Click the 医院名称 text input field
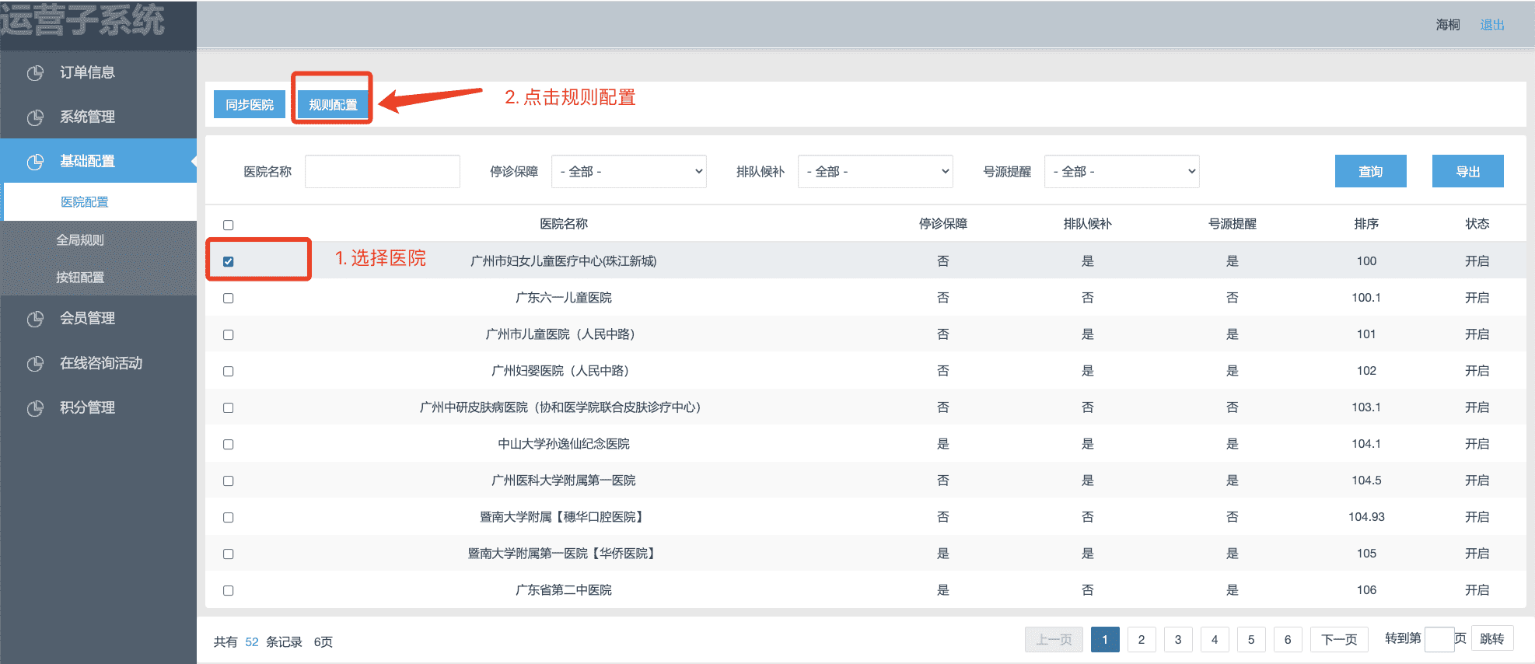The image size is (1535, 664). pos(383,172)
